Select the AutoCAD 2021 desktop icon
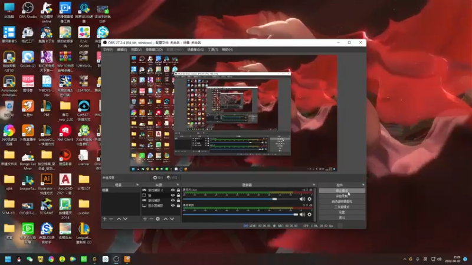Image resolution: width=472 pixels, height=265 pixels. 65,184
